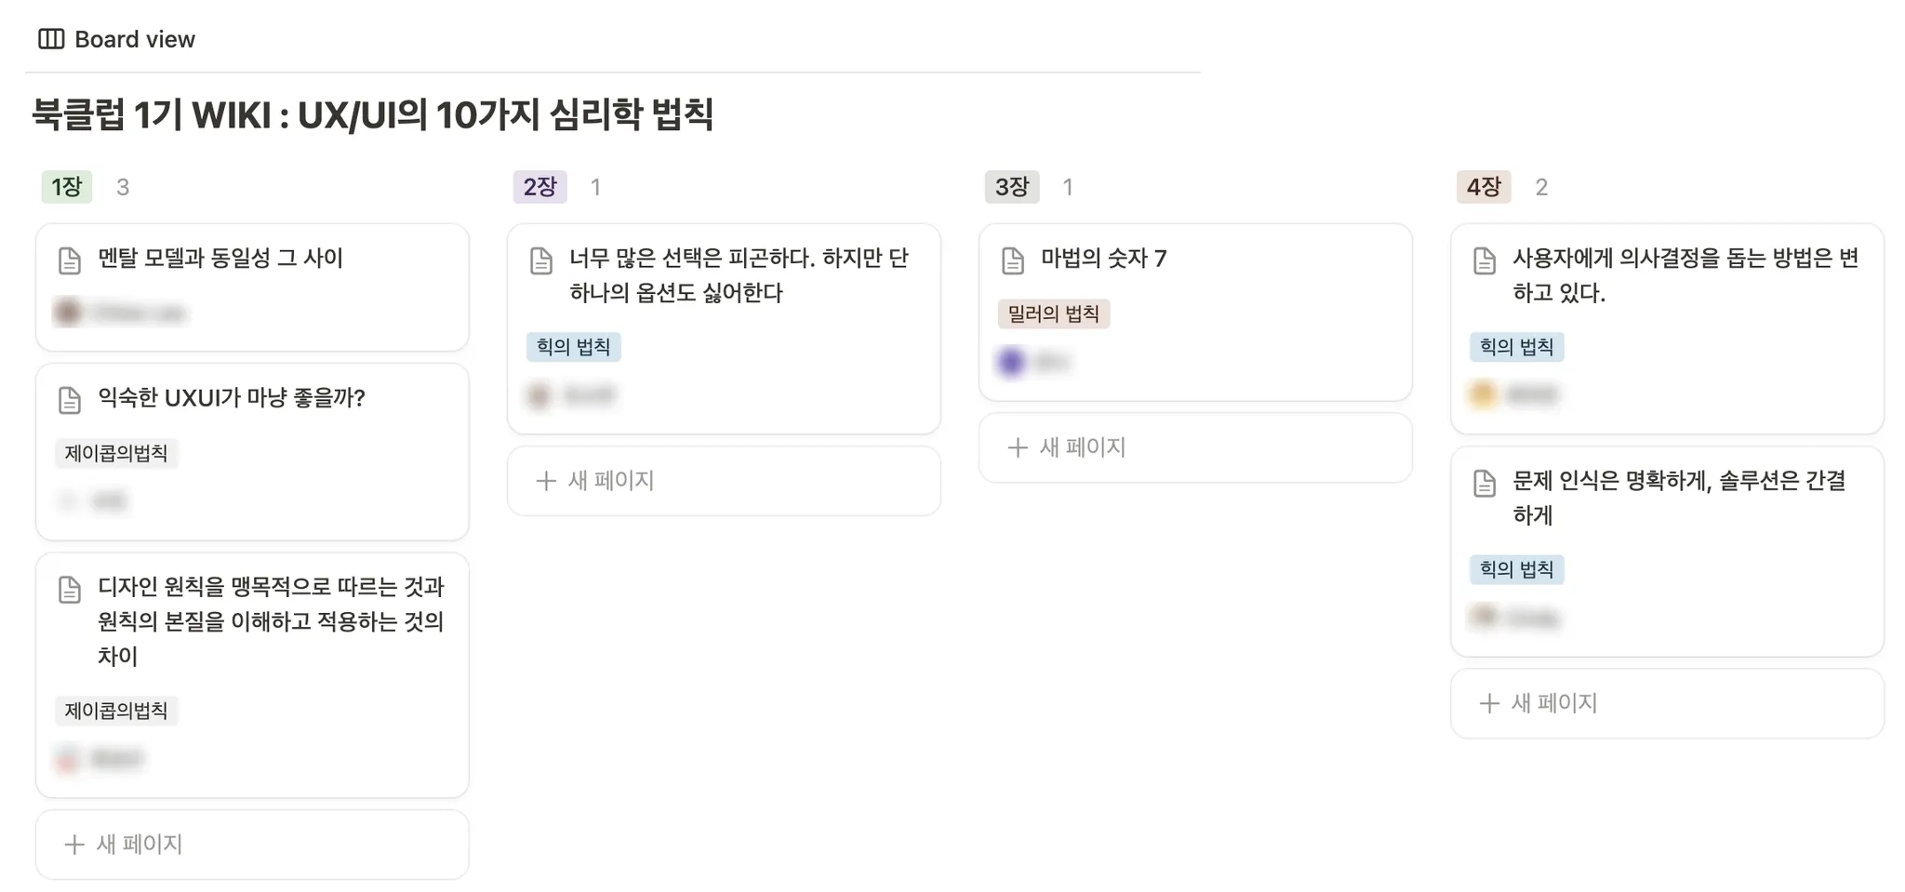
Task: Click the 4장 column header label
Action: click(1483, 187)
